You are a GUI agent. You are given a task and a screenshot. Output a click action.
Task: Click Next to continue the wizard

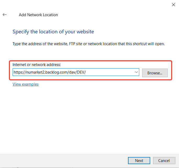pyautogui.click(x=139, y=161)
